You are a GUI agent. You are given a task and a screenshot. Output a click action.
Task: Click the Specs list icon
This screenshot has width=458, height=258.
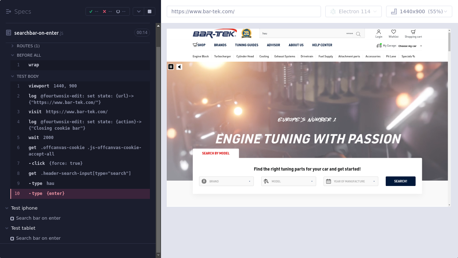(x=9, y=11)
